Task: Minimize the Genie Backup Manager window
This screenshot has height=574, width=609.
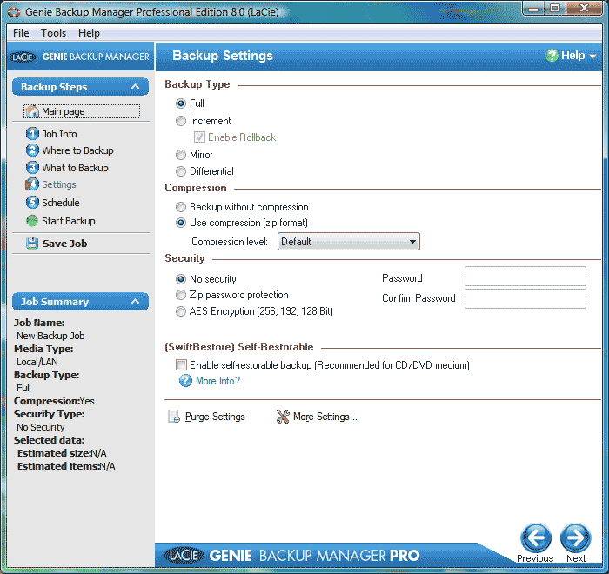Action: 533,9
